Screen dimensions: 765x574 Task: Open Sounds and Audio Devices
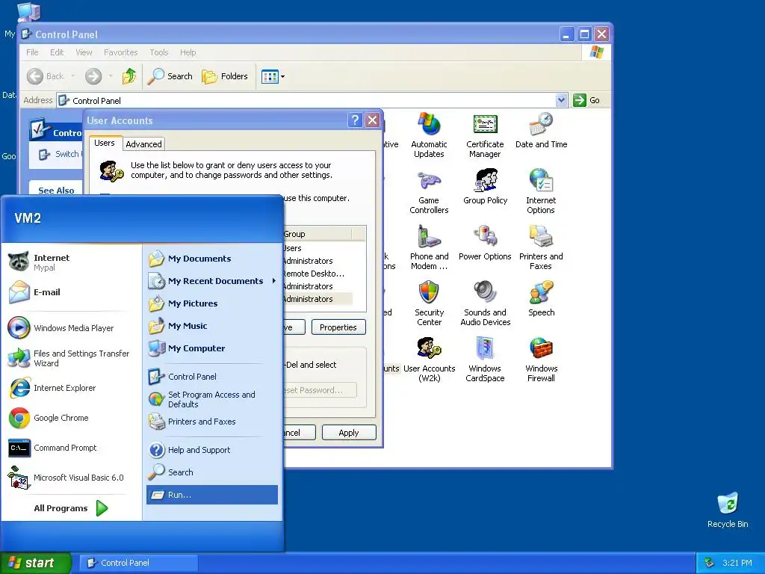tap(485, 303)
